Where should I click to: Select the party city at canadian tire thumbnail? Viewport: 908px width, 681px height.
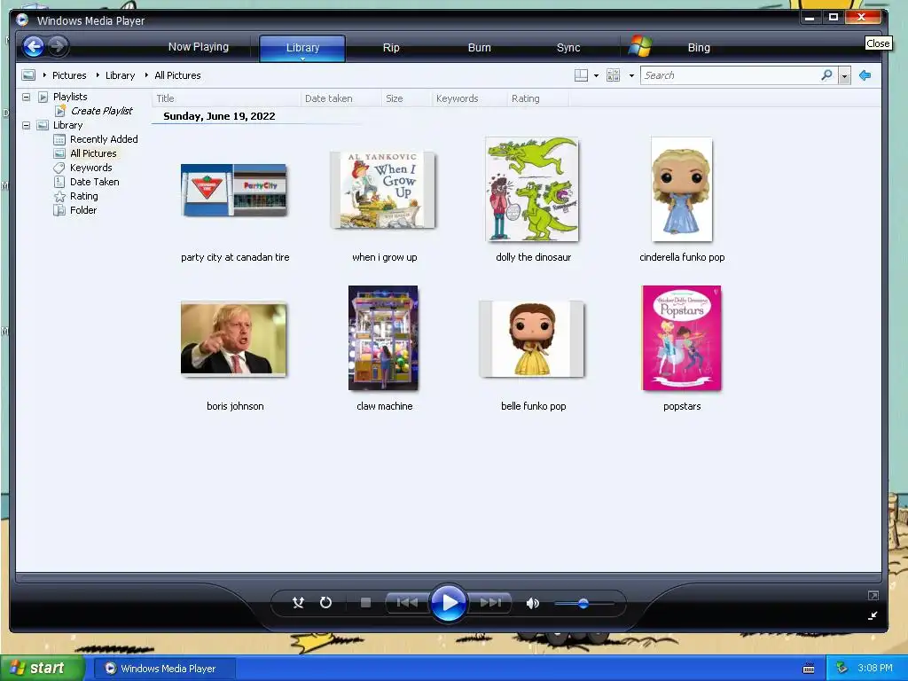(234, 190)
